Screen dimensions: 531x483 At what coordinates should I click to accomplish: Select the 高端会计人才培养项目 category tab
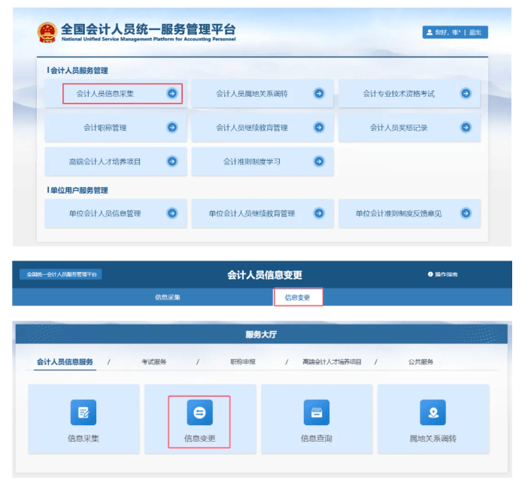(332, 362)
